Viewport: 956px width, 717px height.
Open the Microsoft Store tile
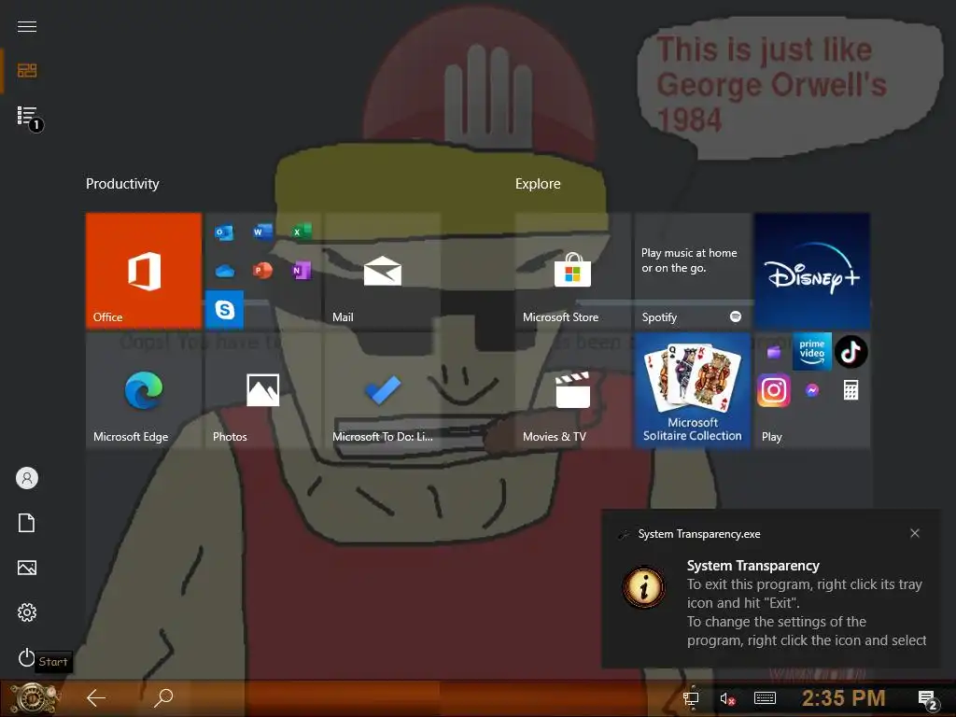[x=572, y=271]
